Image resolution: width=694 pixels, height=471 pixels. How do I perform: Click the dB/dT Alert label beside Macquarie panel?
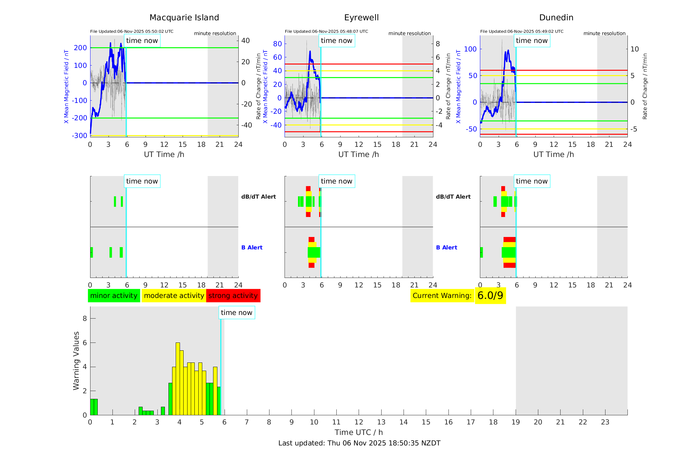click(x=258, y=197)
